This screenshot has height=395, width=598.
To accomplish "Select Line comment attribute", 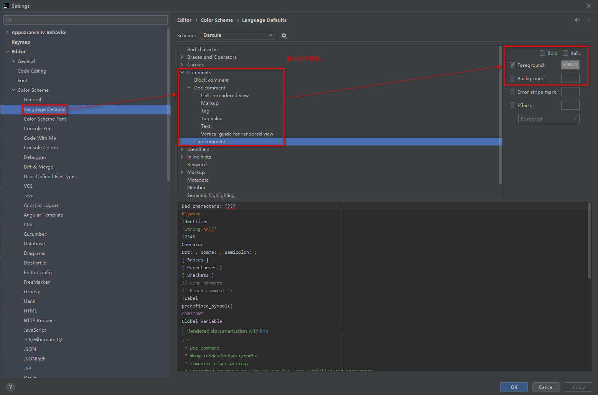I will [x=210, y=142].
